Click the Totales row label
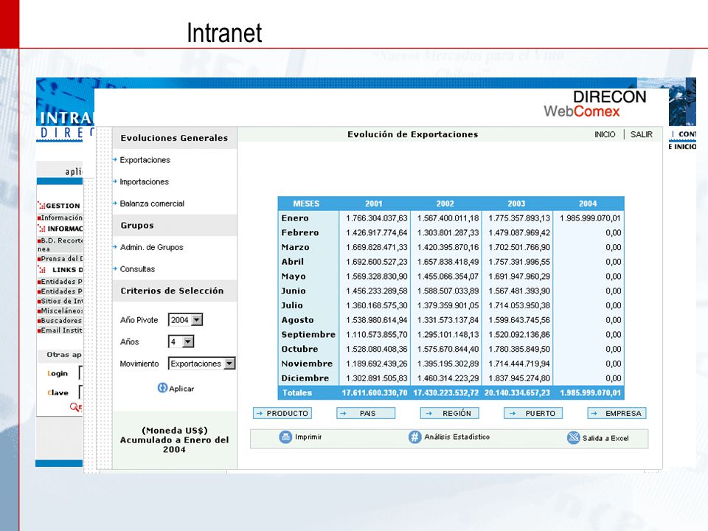Viewport: 708px width, 531px height. pyautogui.click(x=297, y=393)
